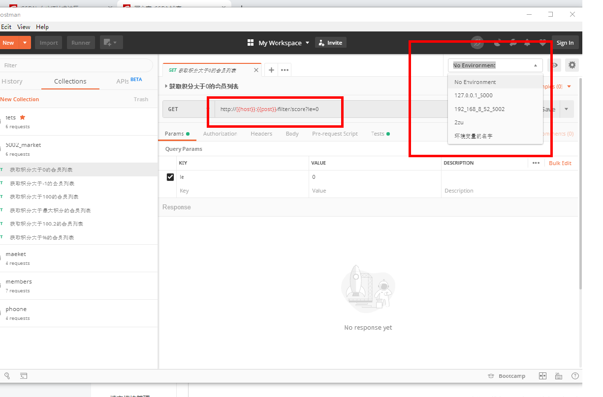Open the Help menu
This screenshot has height=397, width=603.
coord(42,27)
